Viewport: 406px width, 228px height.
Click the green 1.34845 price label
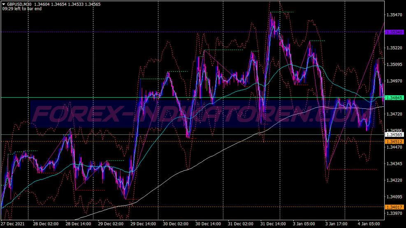(x=394, y=98)
